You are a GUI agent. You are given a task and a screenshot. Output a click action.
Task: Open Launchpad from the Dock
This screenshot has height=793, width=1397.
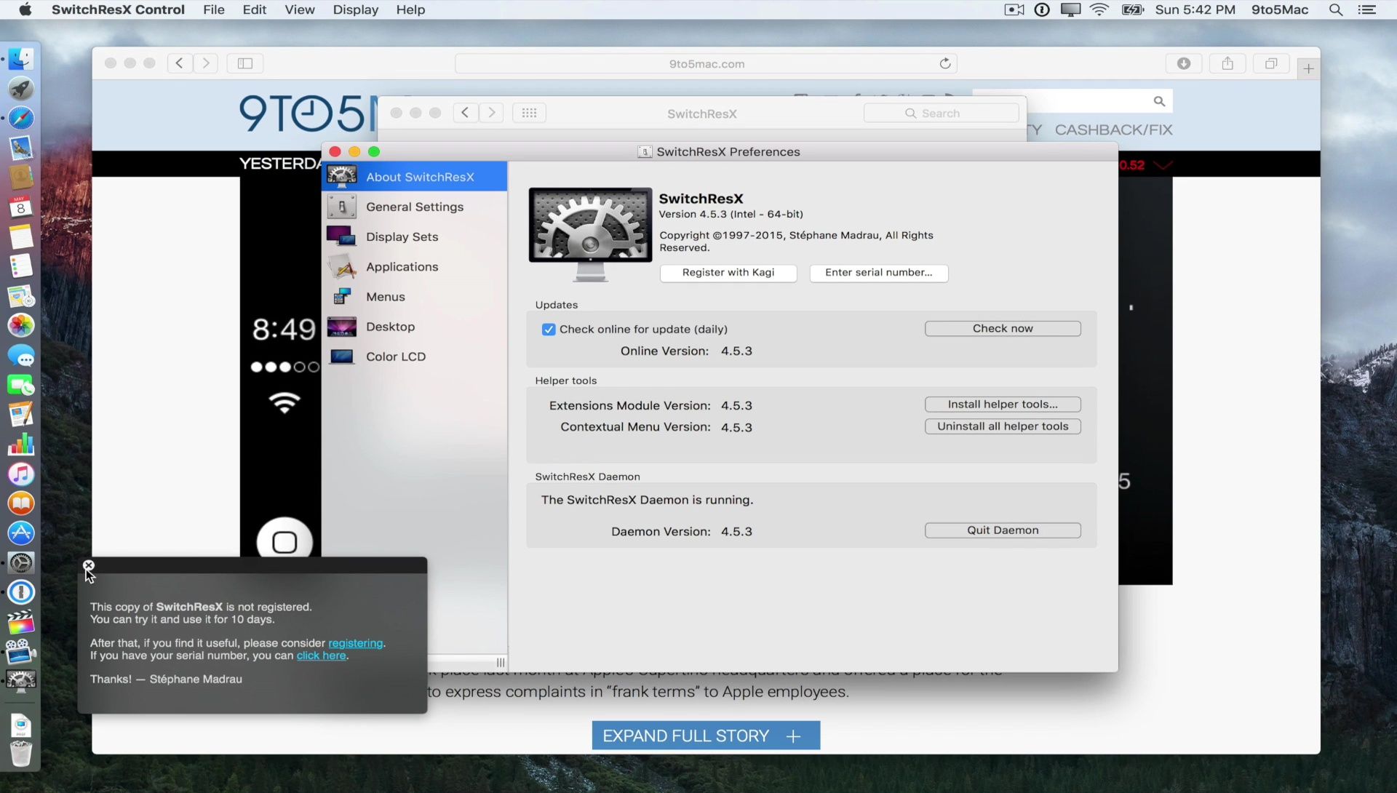21,89
